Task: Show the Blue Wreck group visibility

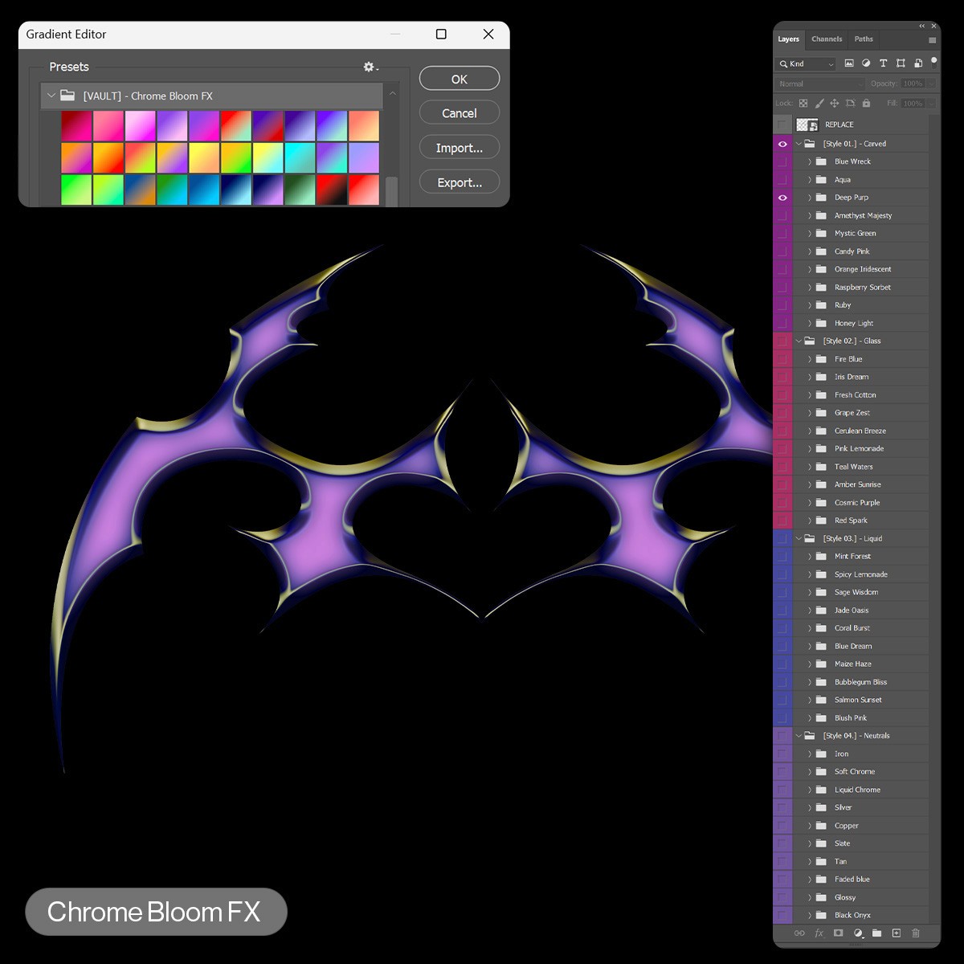Action: point(782,161)
